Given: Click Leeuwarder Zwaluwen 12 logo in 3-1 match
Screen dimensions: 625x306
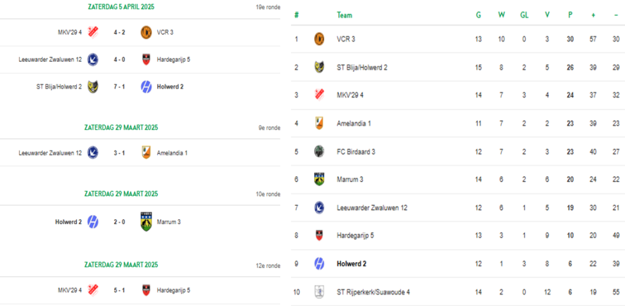Looking at the screenshot, I should click(93, 153).
